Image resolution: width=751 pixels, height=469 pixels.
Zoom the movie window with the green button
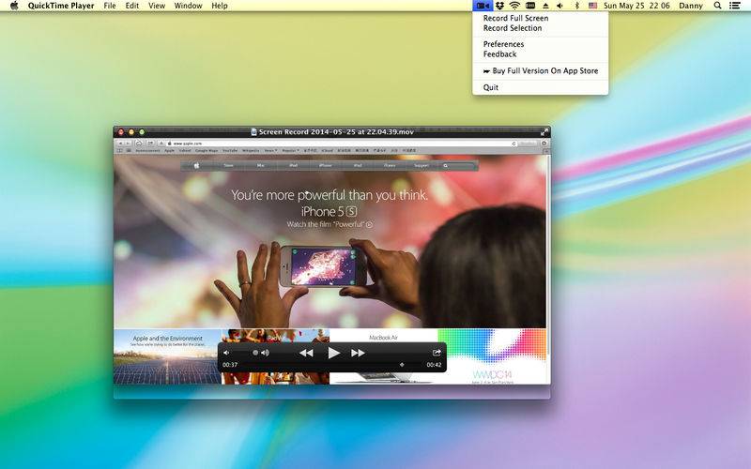coord(142,132)
